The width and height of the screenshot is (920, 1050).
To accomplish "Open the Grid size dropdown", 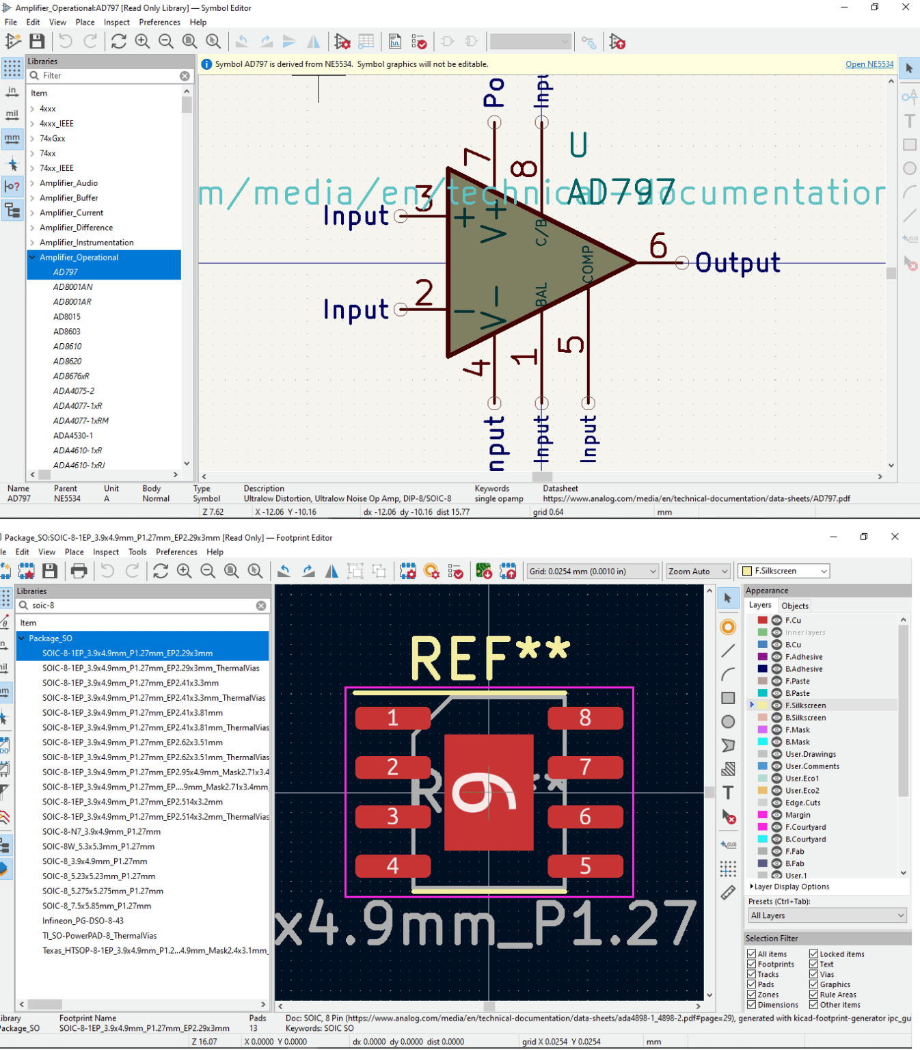I will coord(593,571).
